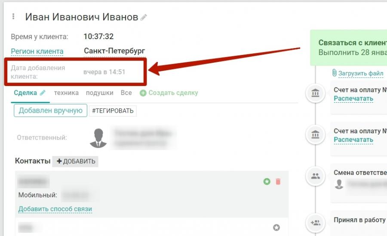Screen dimensions: 387x236
Task: Click the green plus icon for Создать сделку
Action: (x=143, y=93)
